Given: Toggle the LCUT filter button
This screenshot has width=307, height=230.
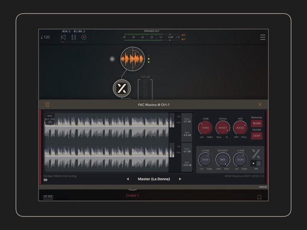Looking at the screenshot, I should 257,136.
